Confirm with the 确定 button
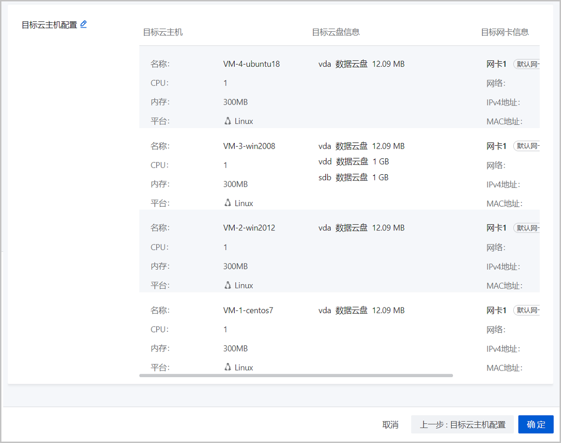 point(536,424)
